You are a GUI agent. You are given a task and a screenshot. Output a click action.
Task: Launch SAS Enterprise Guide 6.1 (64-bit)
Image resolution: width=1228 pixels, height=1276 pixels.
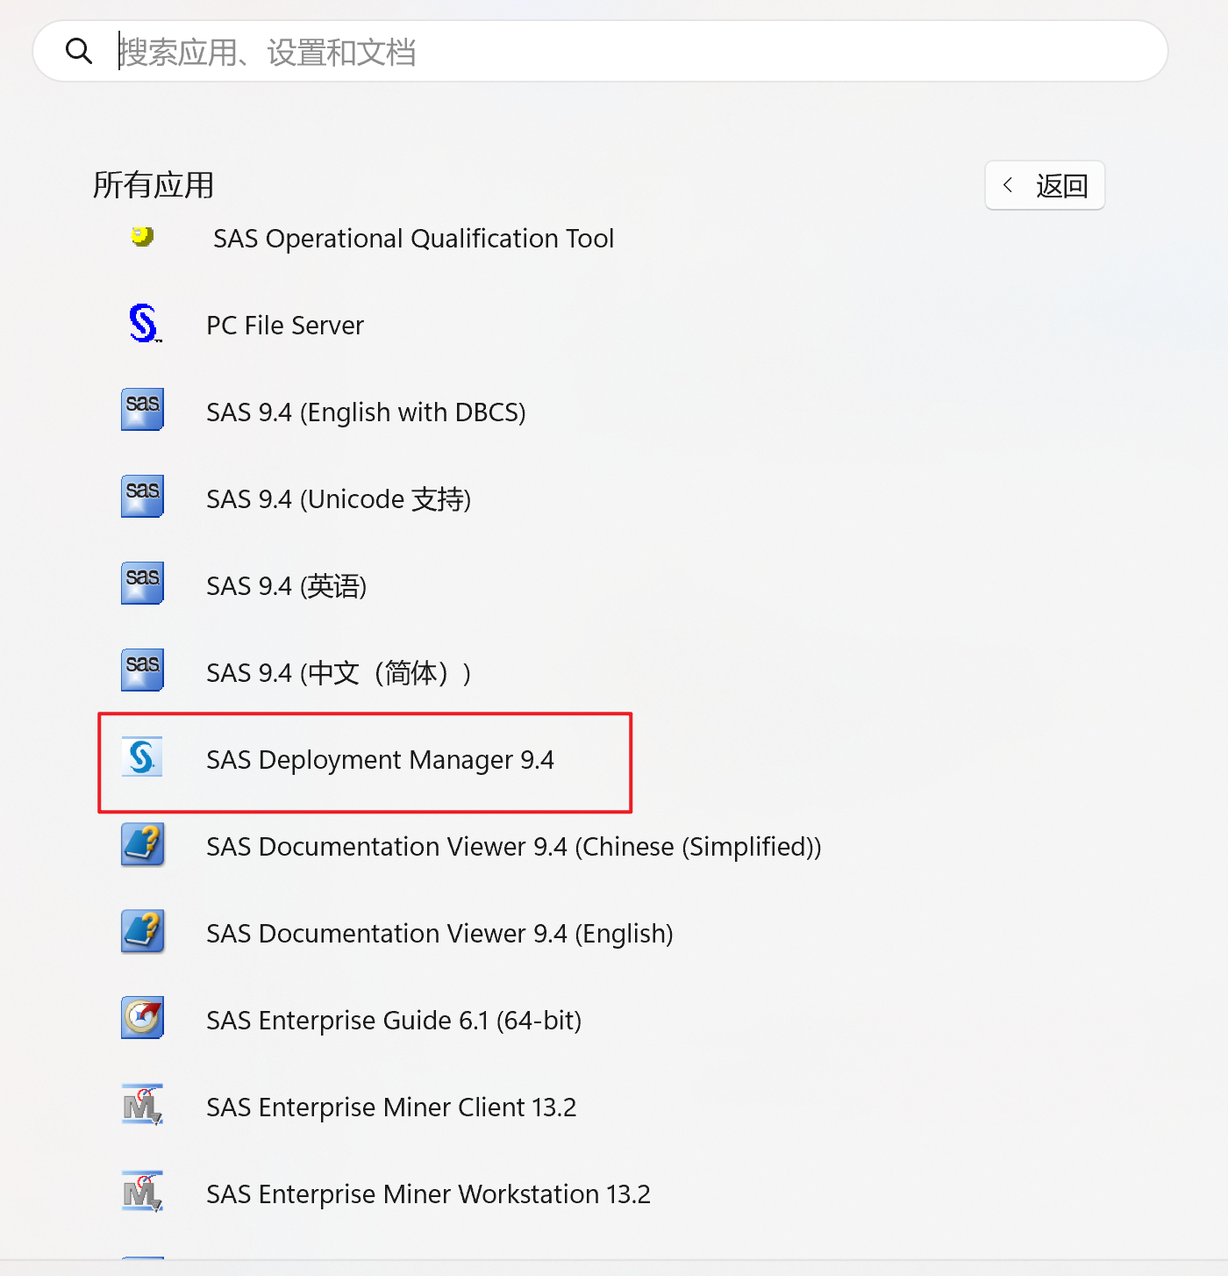394,1021
